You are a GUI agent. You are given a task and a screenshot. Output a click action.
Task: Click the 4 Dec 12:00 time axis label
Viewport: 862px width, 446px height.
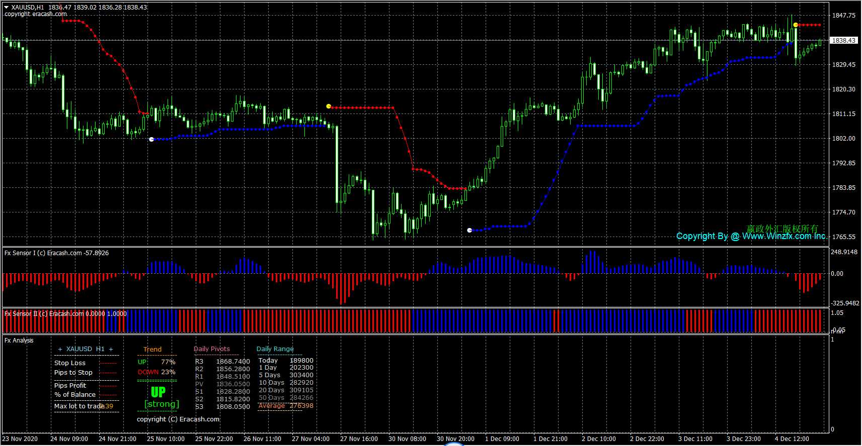pos(792,438)
